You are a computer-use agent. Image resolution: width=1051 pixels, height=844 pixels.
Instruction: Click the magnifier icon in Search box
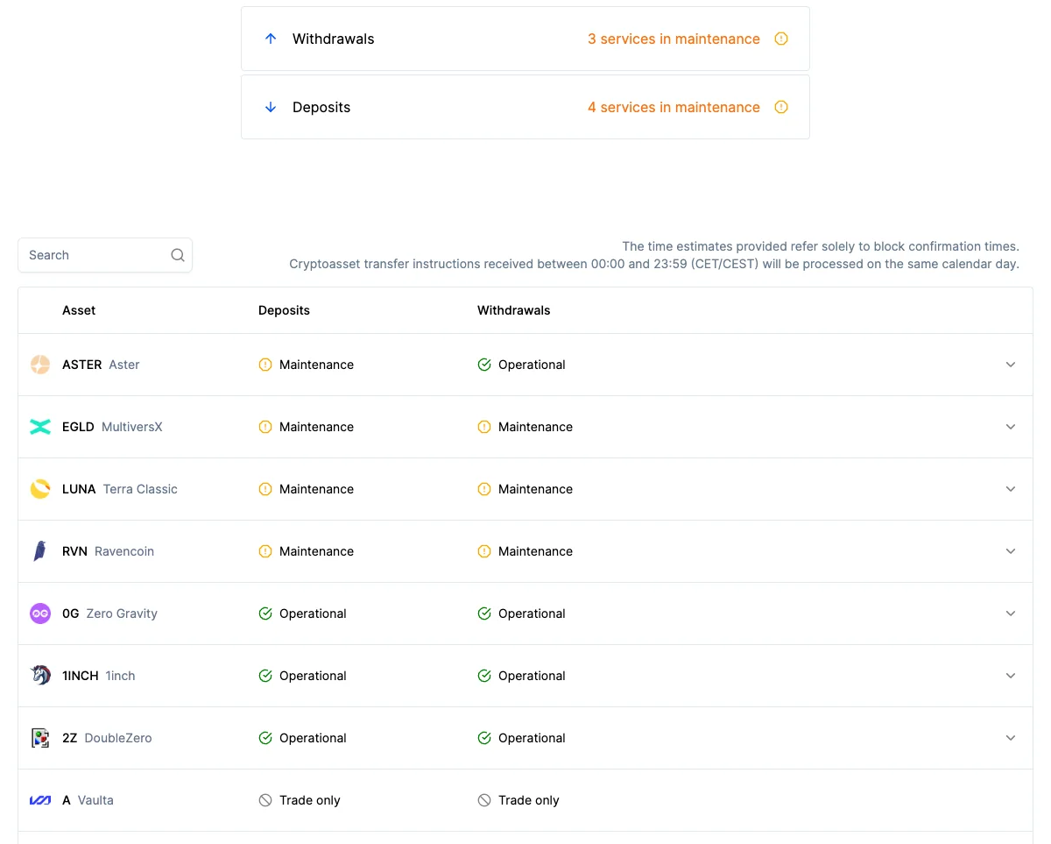tap(178, 255)
